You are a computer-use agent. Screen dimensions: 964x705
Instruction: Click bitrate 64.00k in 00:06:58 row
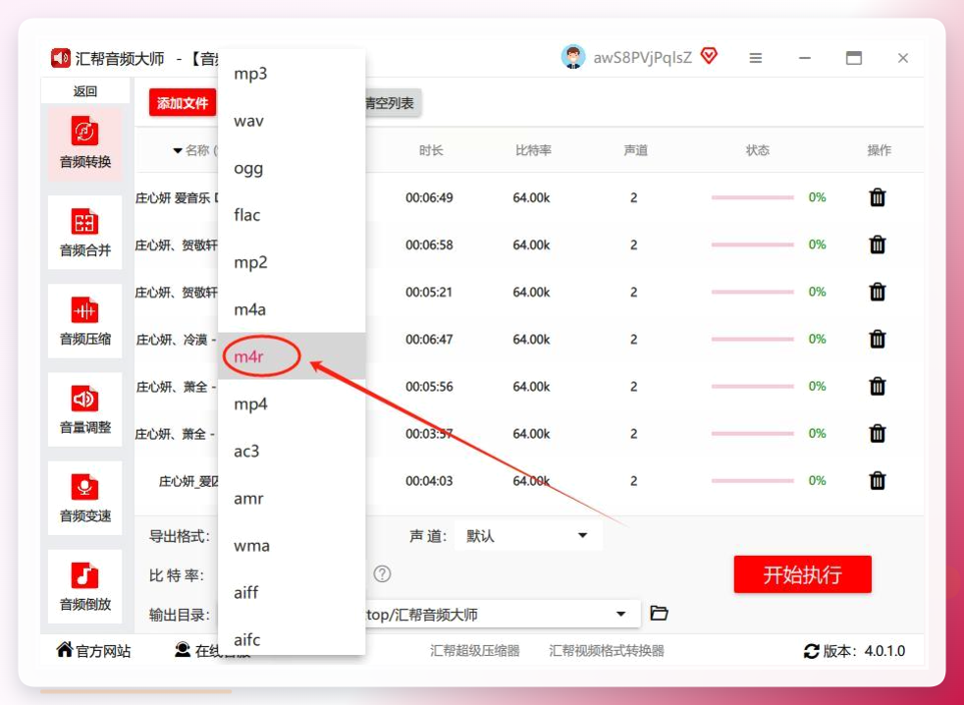(x=531, y=244)
